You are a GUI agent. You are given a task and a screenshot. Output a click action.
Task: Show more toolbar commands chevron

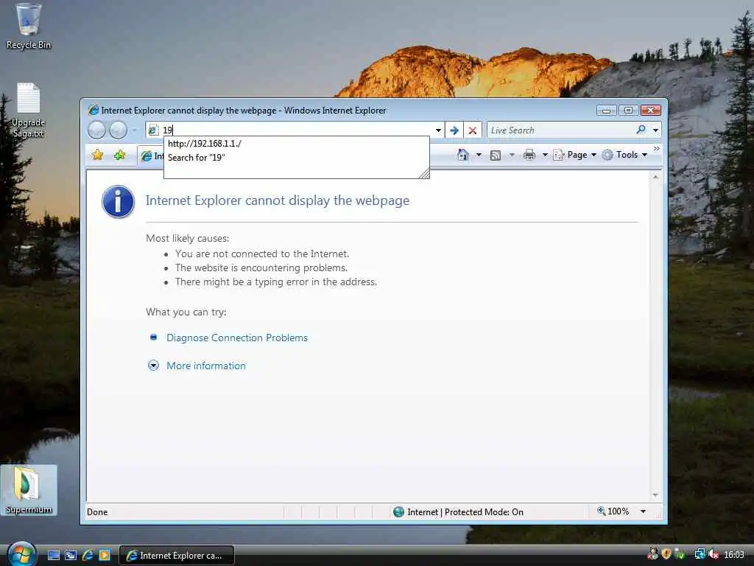(x=656, y=149)
